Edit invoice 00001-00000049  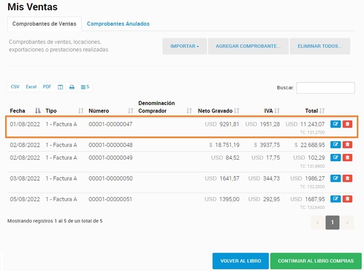(335, 158)
